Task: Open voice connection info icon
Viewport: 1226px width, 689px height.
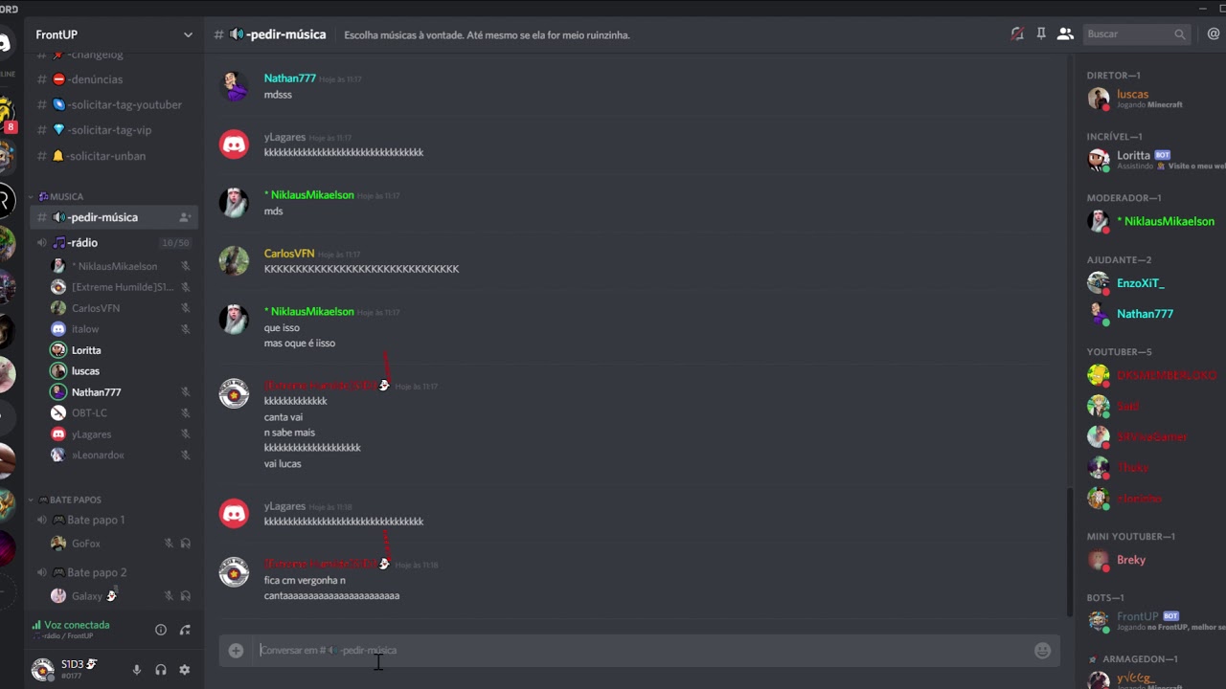Action: (x=161, y=630)
